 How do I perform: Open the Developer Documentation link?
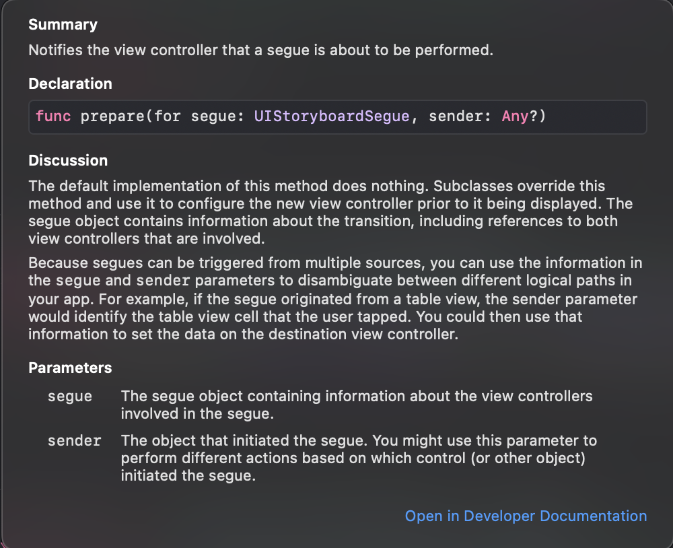(526, 516)
